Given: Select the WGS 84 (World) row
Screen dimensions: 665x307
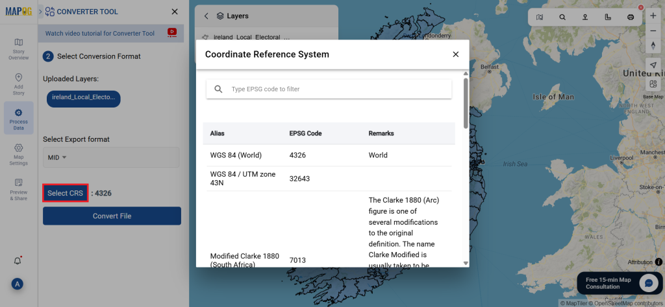Looking at the screenshot, I should pyautogui.click(x=329, y=155).
